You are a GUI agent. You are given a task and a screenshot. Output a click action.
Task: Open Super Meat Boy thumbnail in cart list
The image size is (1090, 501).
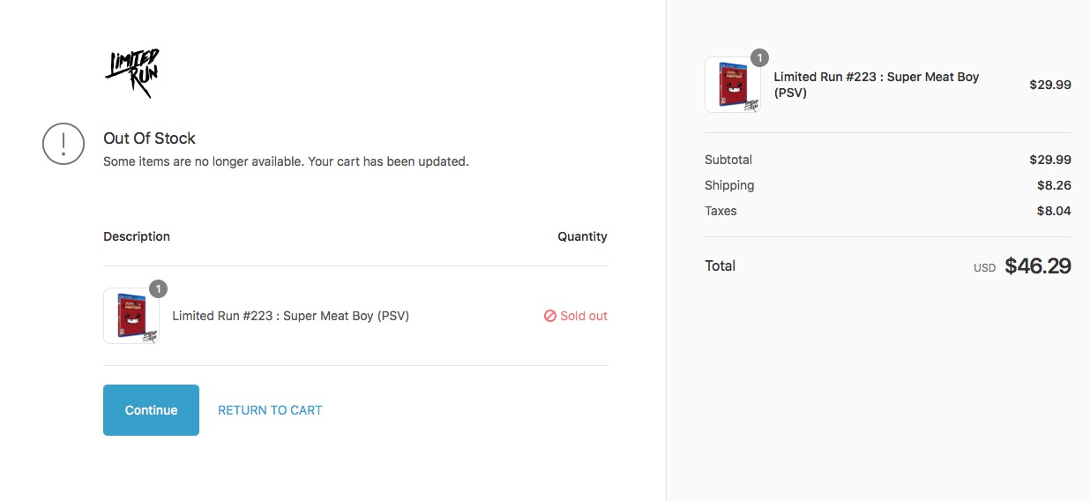131,316
